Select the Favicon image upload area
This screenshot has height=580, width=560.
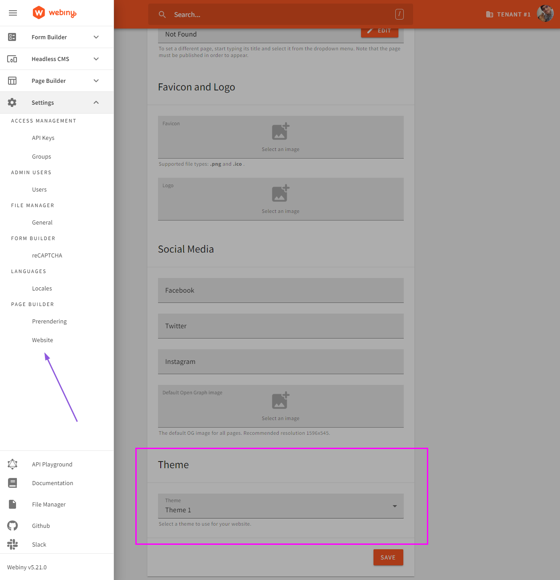coord(280,137)
